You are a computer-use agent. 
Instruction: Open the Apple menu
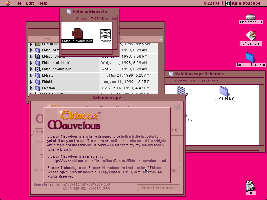pyautogui.click(x=7, y=3)
